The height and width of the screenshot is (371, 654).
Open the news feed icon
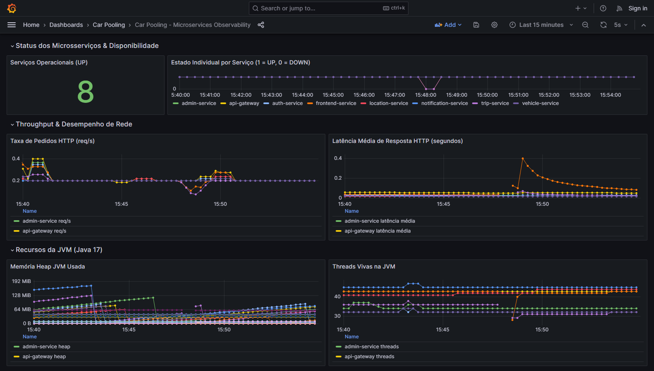[x=619, y=8]
